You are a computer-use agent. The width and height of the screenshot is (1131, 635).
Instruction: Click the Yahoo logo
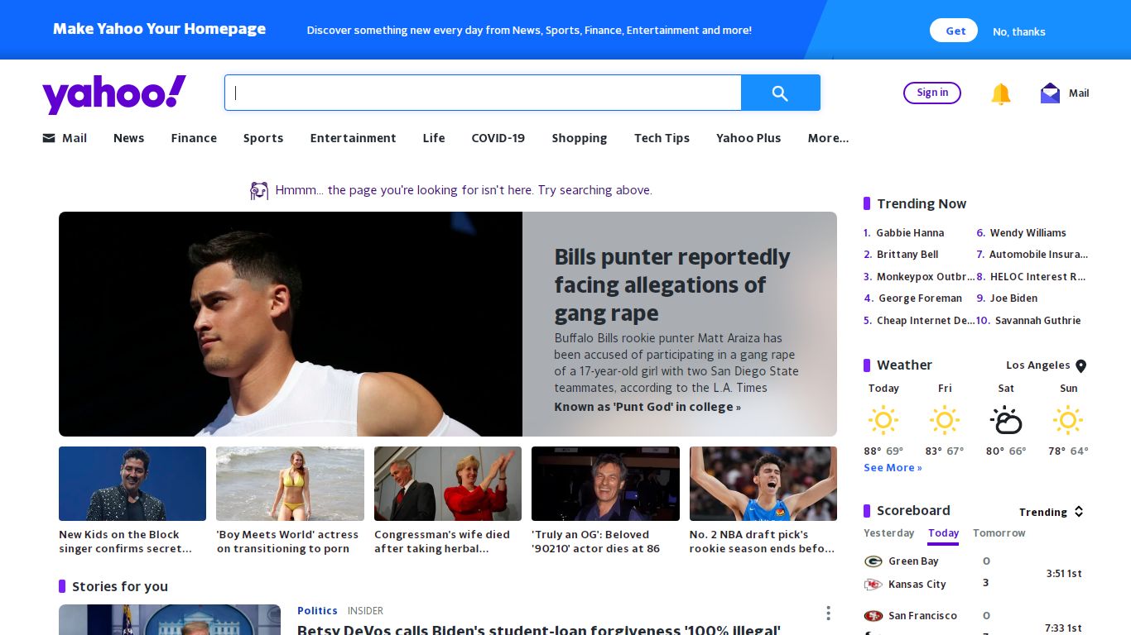click(x=114, y=93)
